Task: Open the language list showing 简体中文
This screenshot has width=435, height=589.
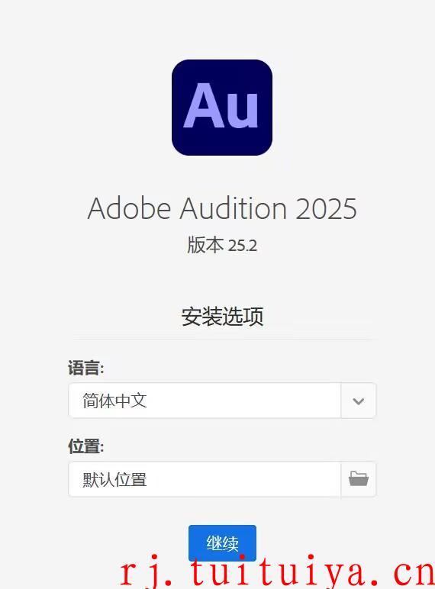Action: click(222, 401)
